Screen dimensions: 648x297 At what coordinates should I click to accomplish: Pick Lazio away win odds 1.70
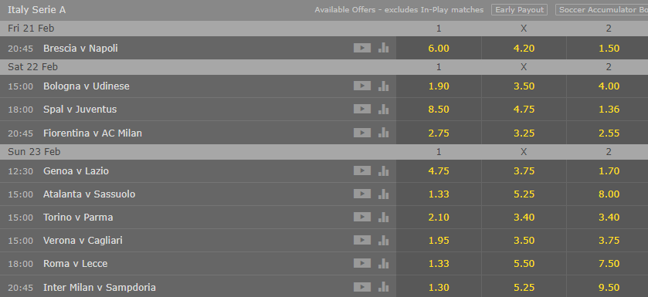(x=609, y=170)
